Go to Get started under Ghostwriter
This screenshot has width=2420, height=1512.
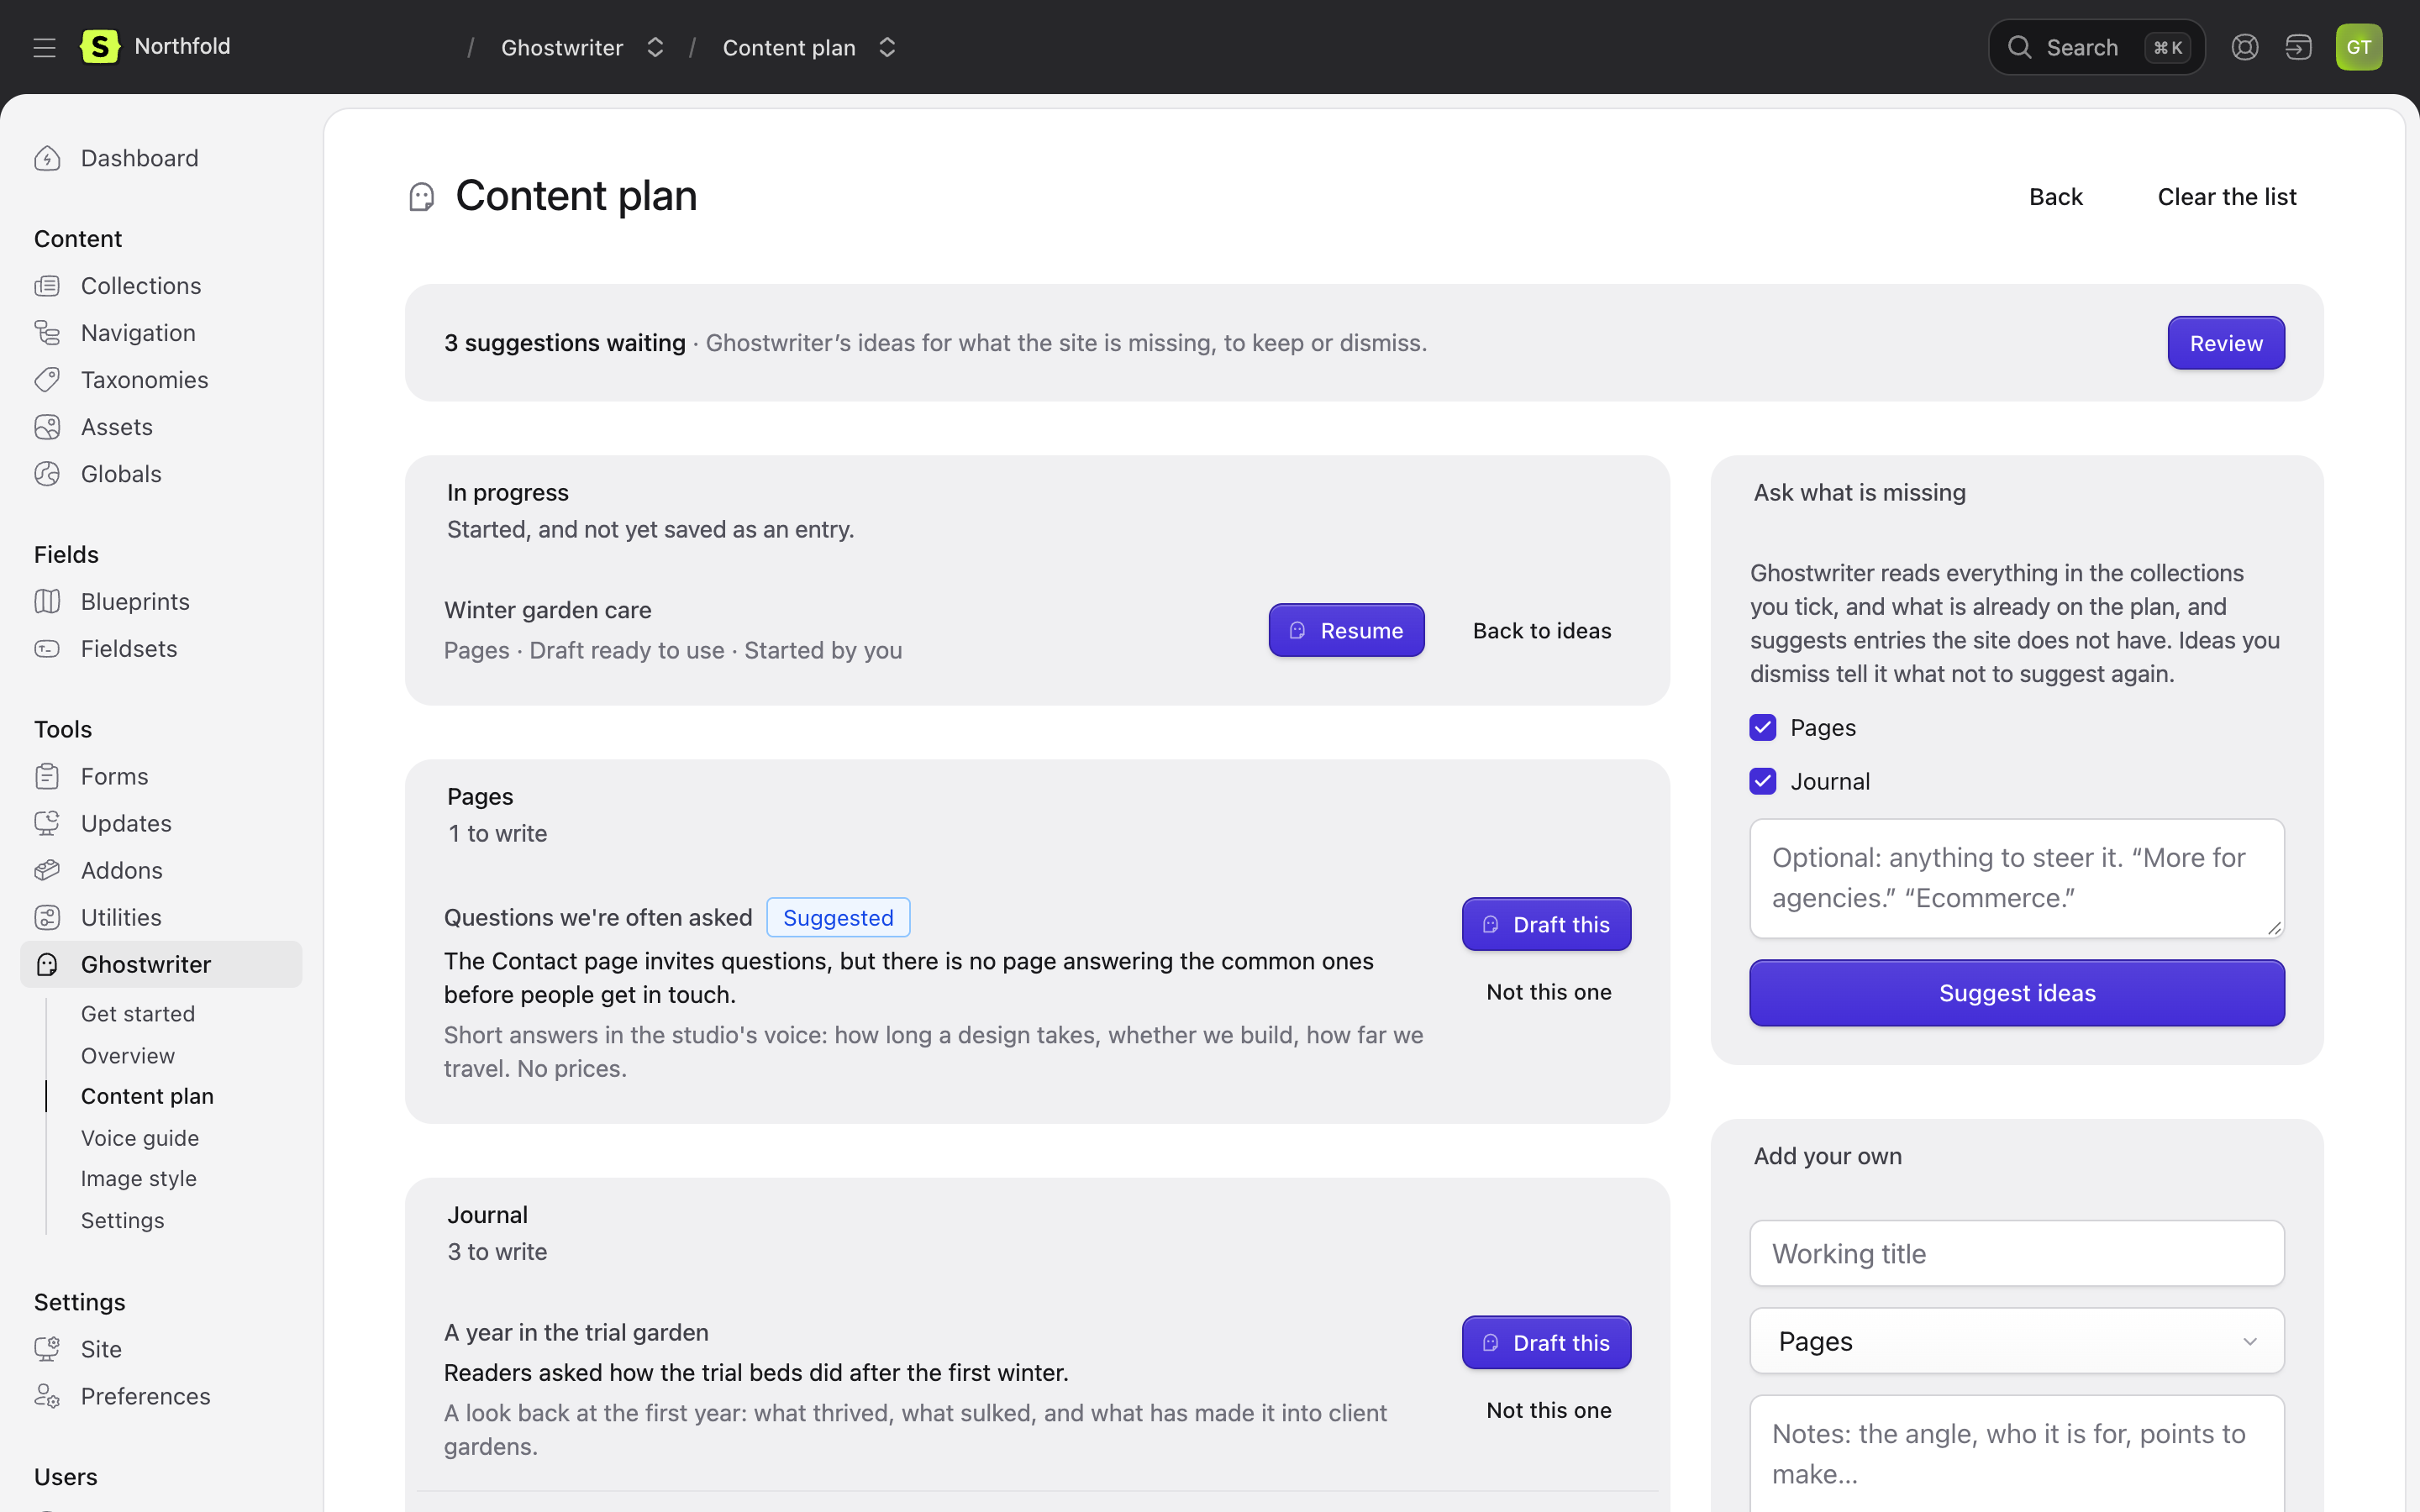click(x=138, y=1013)
